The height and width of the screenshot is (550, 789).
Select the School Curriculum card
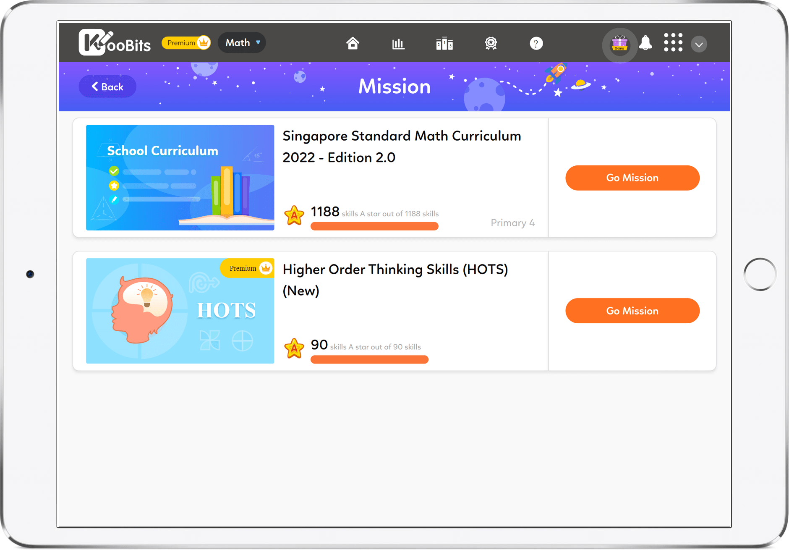click(x=180, y=177)
